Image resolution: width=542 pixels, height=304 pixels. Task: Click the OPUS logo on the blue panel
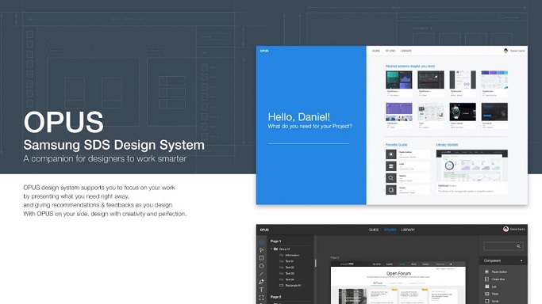tap(264, 51)
